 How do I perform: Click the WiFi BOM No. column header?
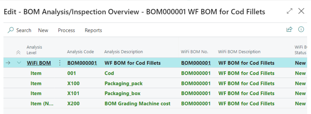[x=194, y=52]
